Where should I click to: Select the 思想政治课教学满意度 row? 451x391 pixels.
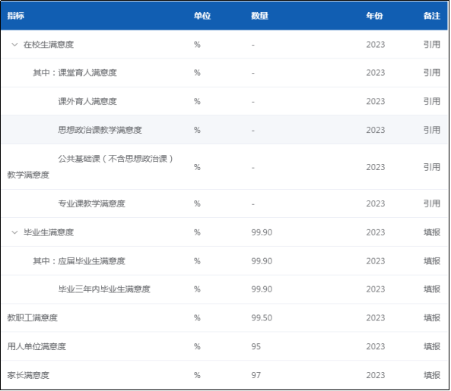coord(224,130)
